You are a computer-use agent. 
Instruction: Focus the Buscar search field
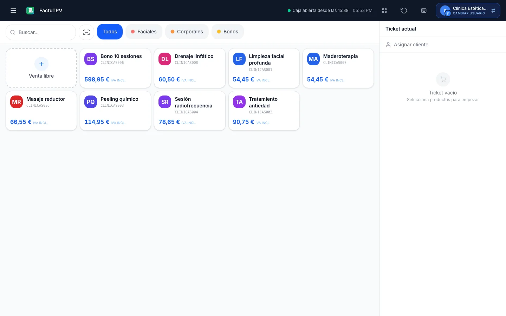point(41,32)
